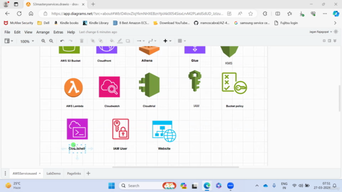Click the vertical canvas scrollbar
Screen dimensions: 342x192
[339, 98]
